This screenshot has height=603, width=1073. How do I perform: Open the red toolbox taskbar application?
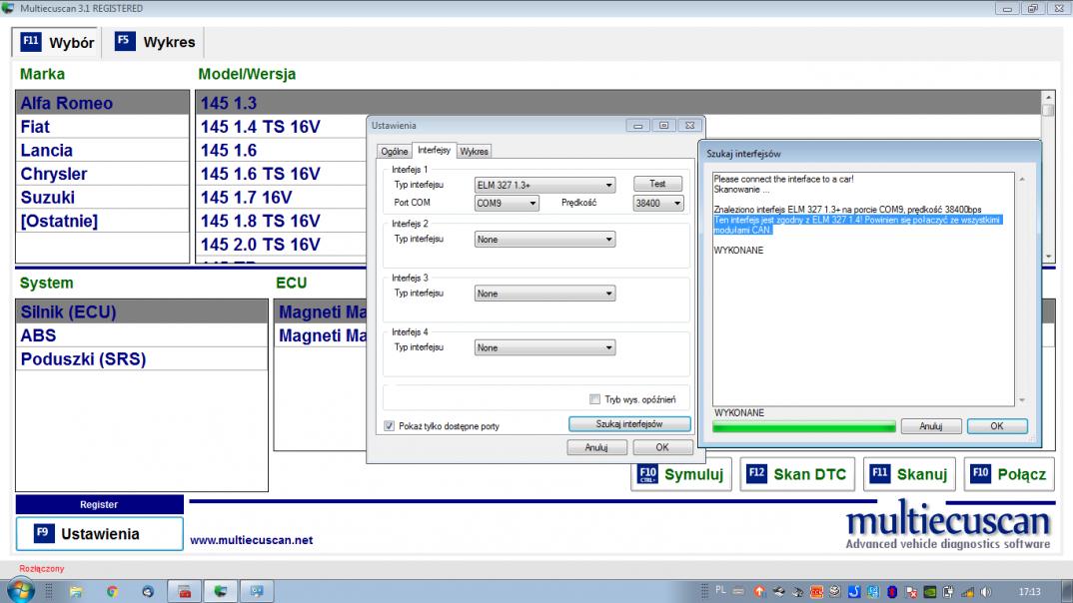point(184,591)
